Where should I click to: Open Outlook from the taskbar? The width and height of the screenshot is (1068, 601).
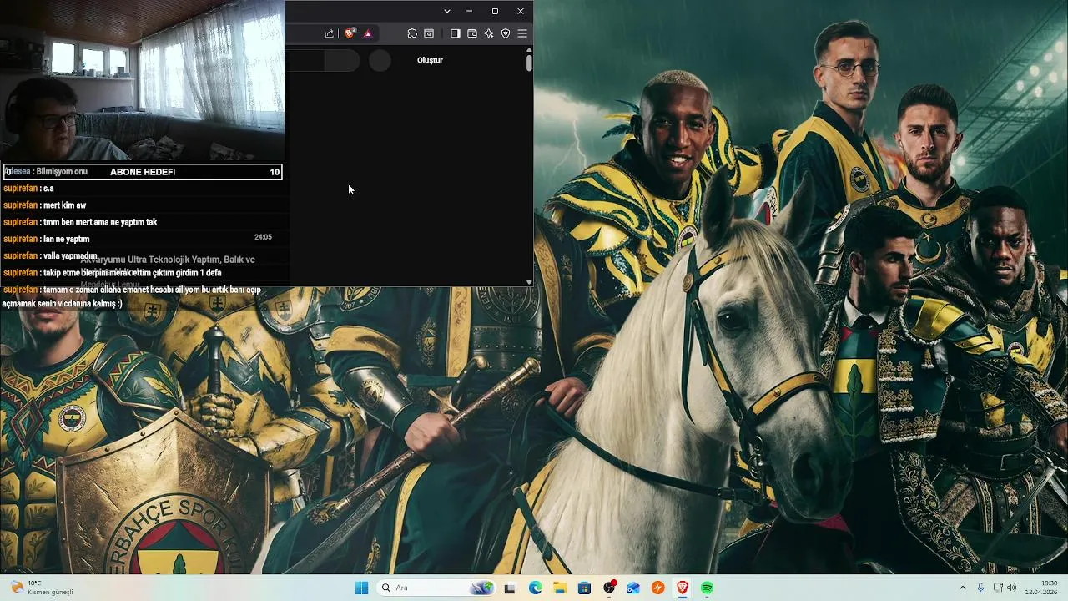(x=633, y=588)
